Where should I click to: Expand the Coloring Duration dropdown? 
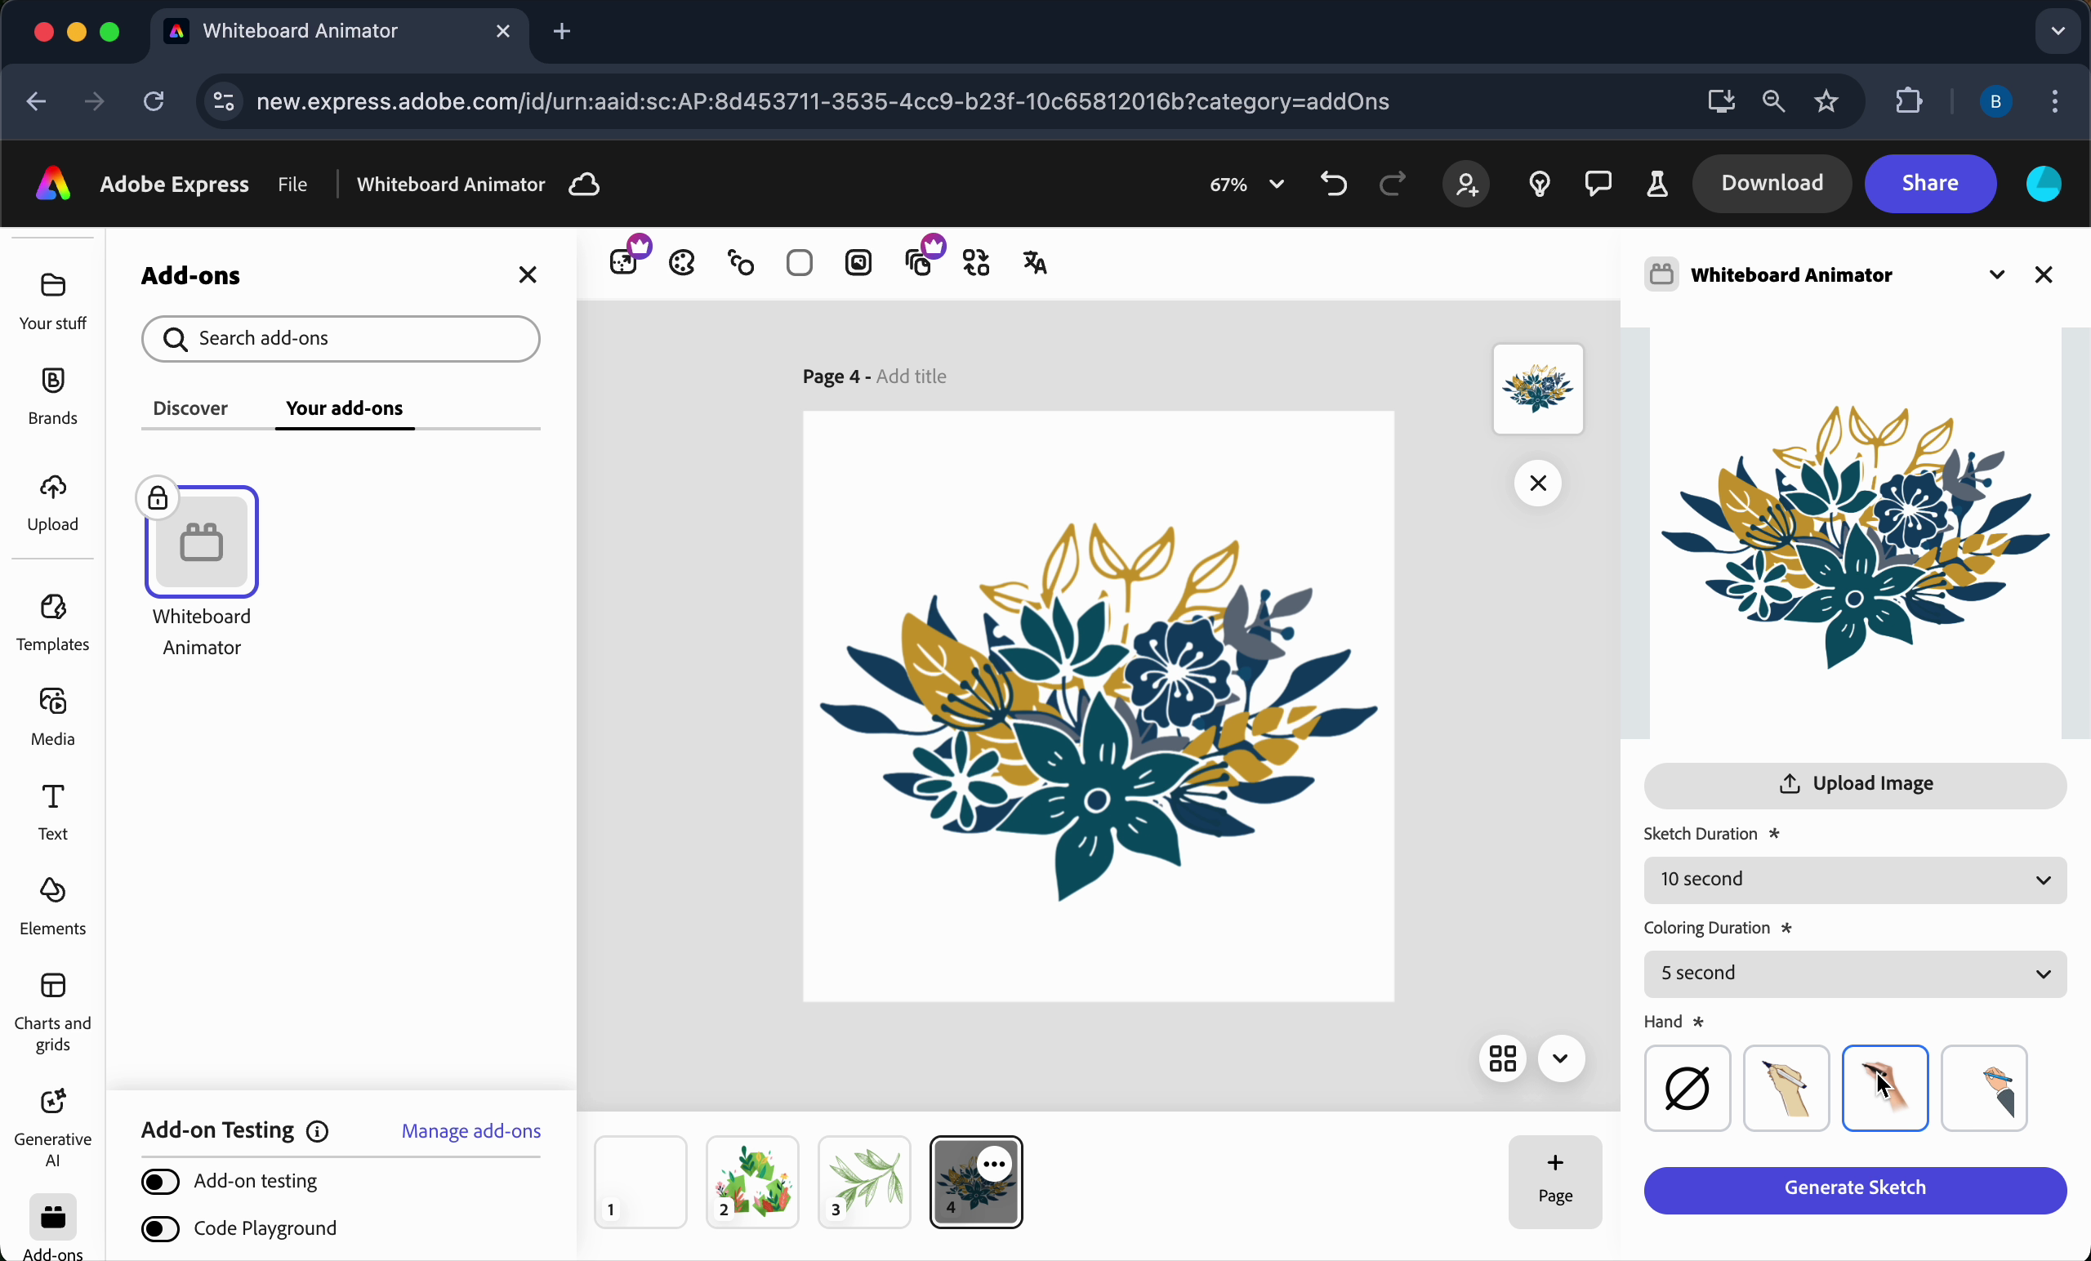click(x=1854, y=974)
